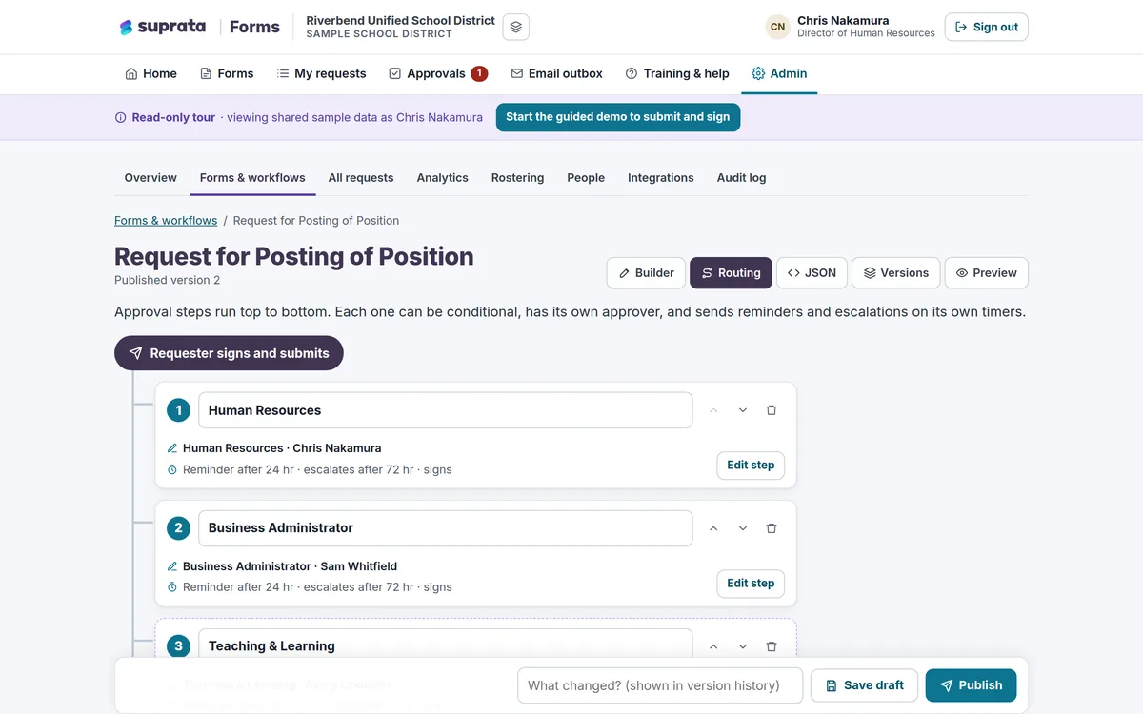Open My requests page

(321, 73)
